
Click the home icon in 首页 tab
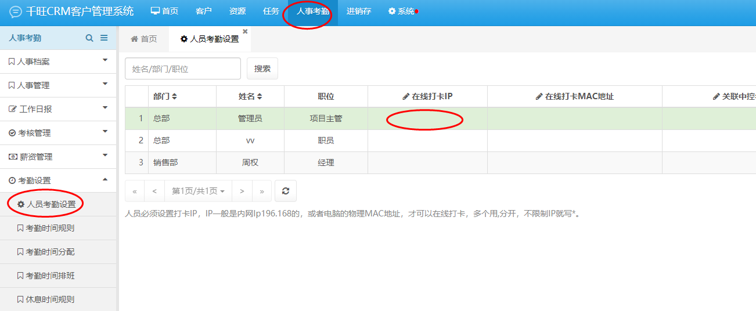pos(134,39)
